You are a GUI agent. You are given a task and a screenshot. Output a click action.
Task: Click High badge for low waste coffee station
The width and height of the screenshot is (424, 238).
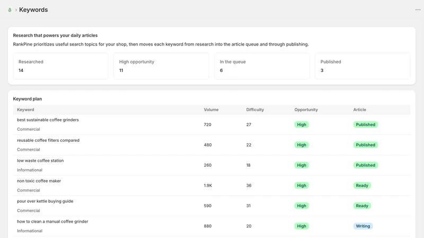(302, 165)
